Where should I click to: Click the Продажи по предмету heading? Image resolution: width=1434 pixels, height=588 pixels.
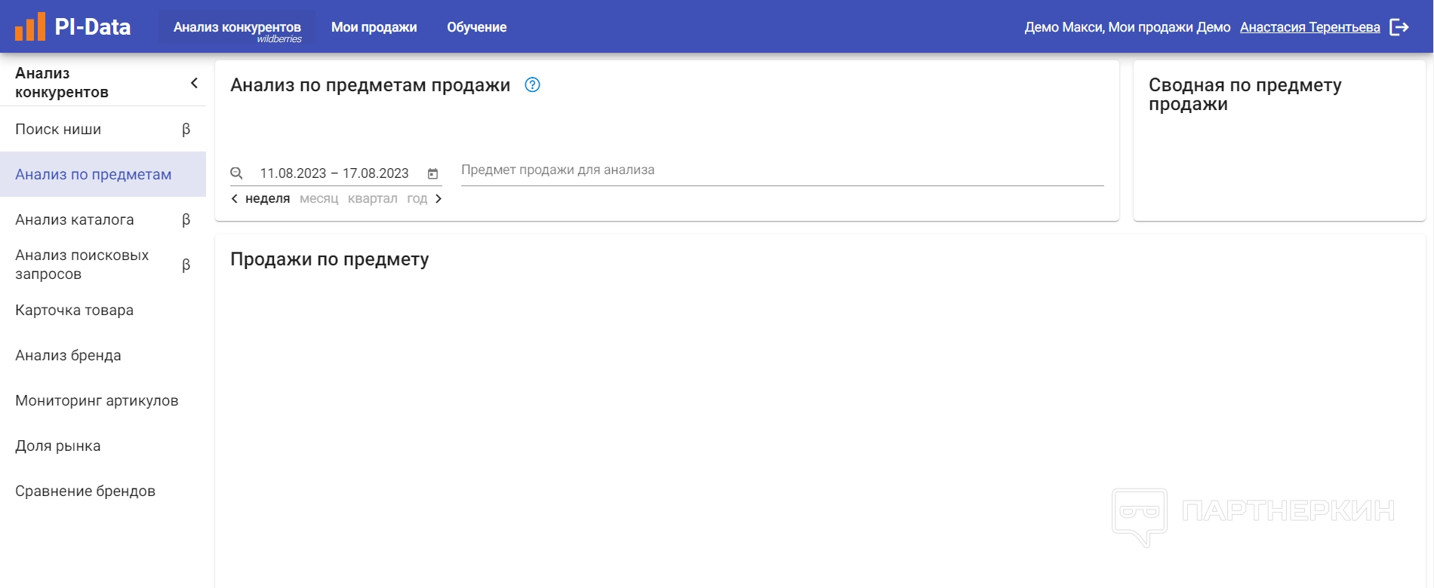click(x=330, y=259)
